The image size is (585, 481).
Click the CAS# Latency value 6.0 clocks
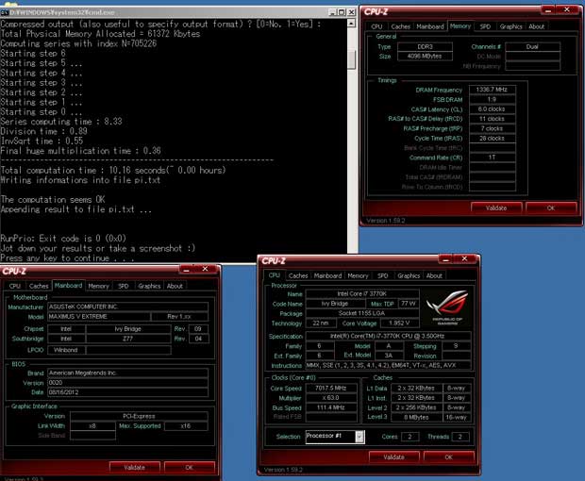pyautogui.click(x=493, y=108)
